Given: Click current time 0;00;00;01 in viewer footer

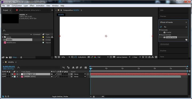Looking at the screenshot, I should 82,57.
